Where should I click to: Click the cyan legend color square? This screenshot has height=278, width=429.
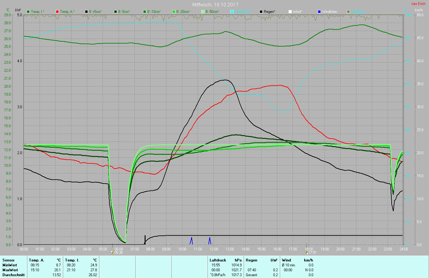click(232, 12)
